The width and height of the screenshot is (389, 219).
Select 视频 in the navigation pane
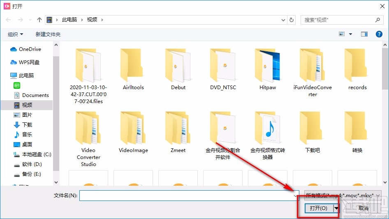point(27,105)
